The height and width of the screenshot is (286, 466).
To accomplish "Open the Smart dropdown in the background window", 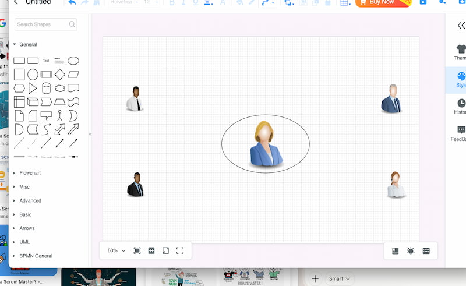I will 339,278.
